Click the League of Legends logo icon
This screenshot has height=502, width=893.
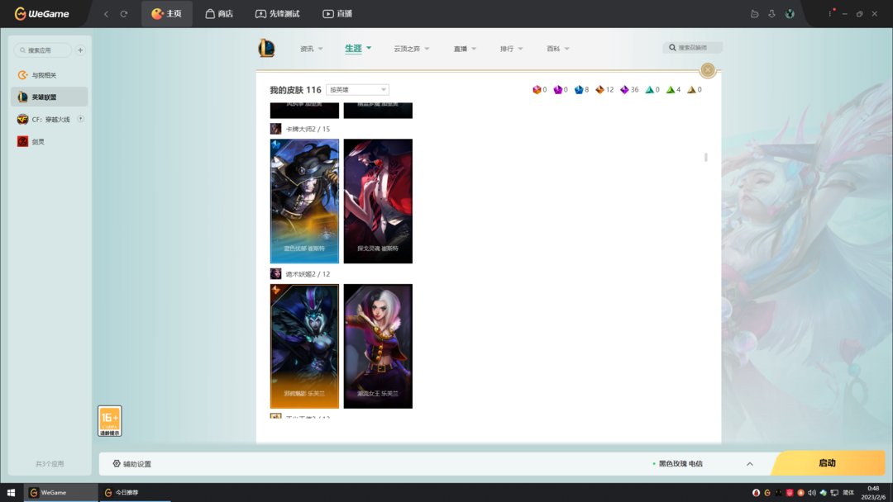(266, 49)
